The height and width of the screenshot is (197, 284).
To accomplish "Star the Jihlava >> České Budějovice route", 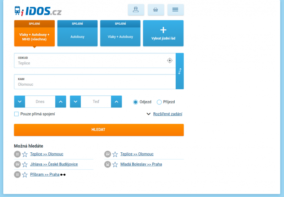I will tap(25, 164).
